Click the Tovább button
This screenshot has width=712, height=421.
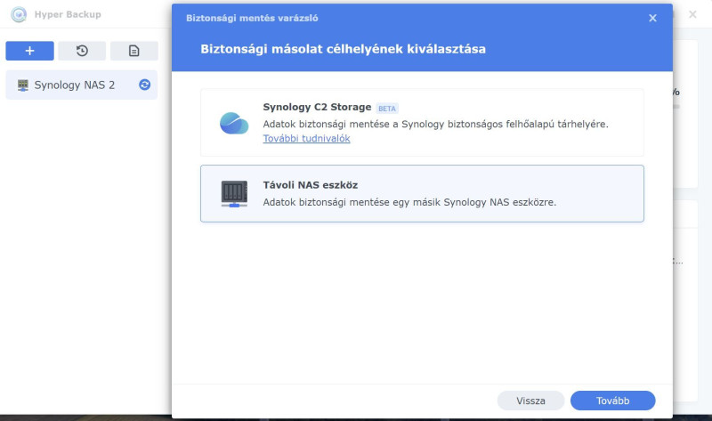[x=612, y=401]
